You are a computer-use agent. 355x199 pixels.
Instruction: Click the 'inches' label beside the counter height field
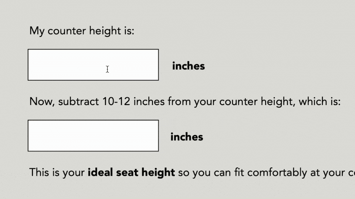(x=188, y=66)
